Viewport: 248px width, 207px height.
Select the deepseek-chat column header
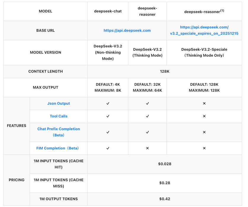pos(108,11)
